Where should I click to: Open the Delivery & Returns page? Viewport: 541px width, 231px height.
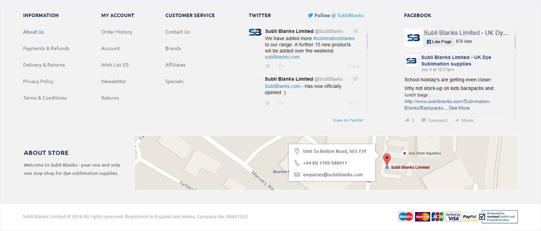click(44, 65)
